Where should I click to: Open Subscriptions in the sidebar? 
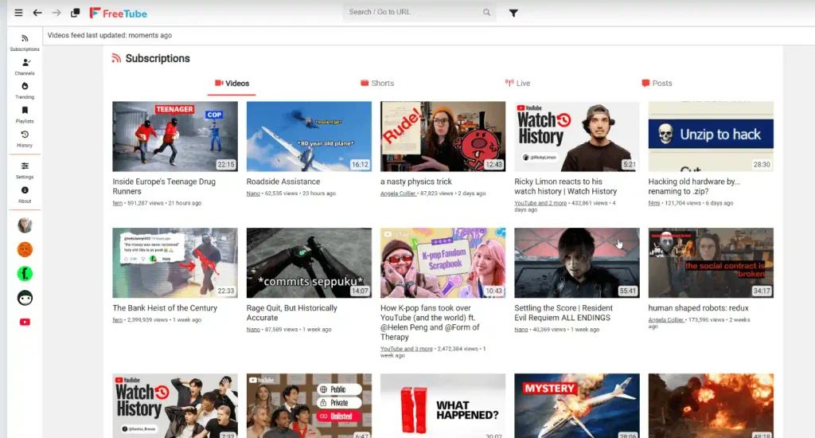(25, 43)
